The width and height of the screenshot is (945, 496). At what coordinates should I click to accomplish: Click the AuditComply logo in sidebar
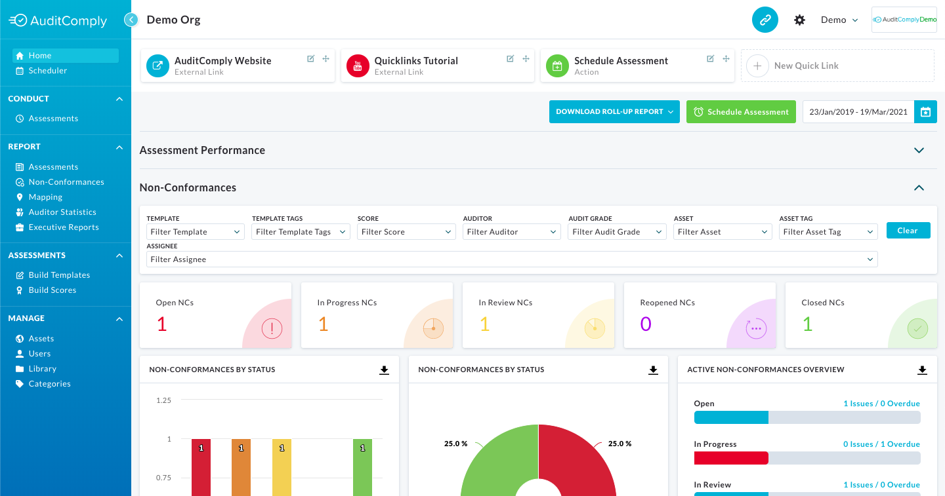pos(58,20)
